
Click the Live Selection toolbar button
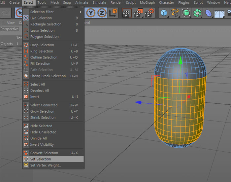pos(19,13)
